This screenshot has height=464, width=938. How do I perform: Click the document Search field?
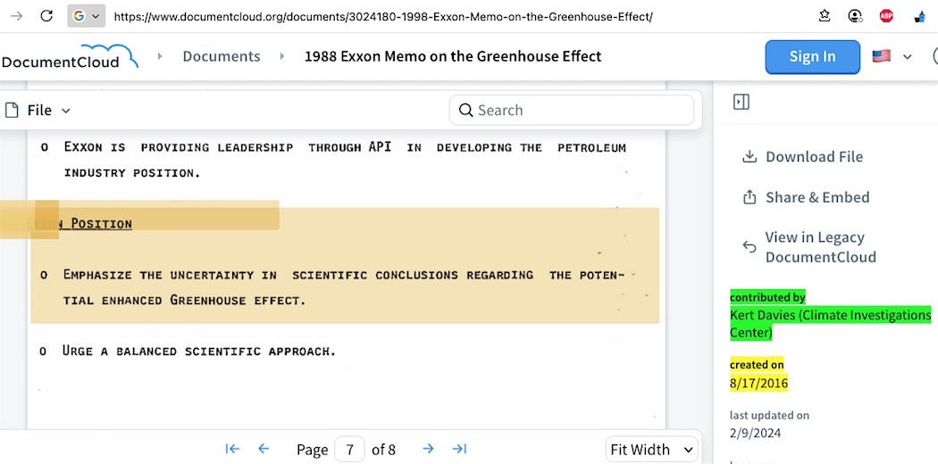(572, 111)
